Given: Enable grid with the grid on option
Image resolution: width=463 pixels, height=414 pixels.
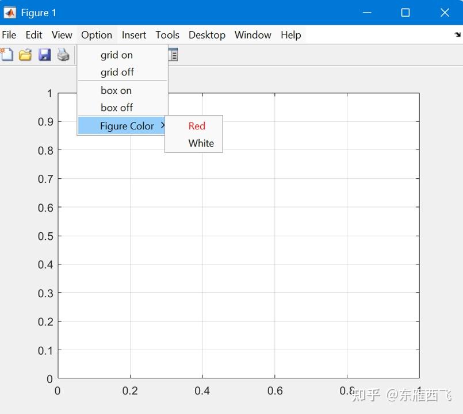Looking at the screenshot, I should coord(116,55).
